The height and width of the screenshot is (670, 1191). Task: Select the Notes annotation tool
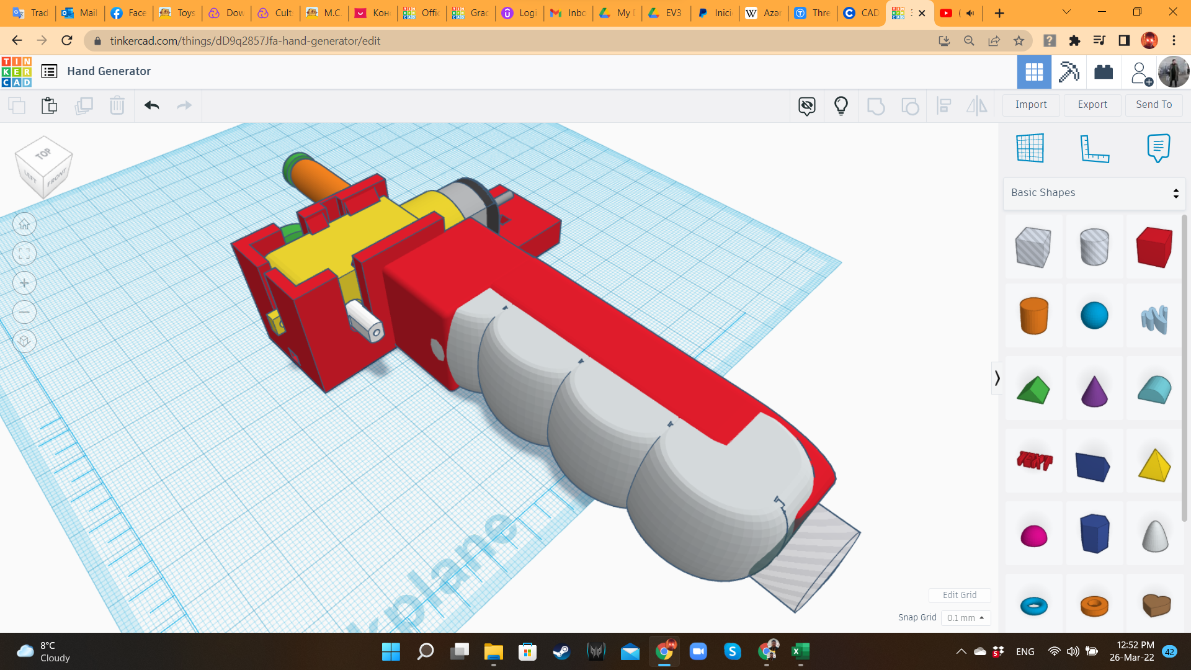click(1158, 148)
